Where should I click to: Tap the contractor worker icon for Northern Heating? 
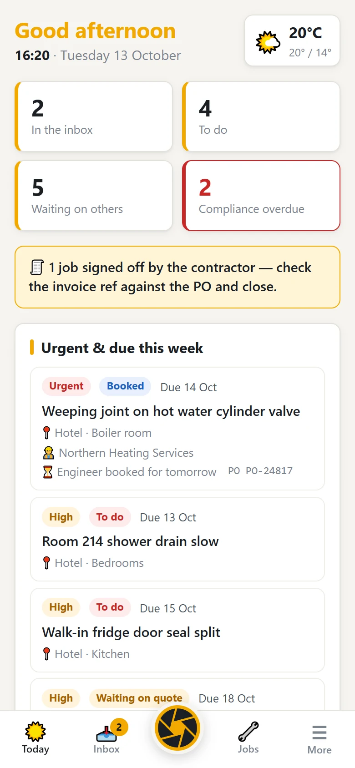pos(48,453)
